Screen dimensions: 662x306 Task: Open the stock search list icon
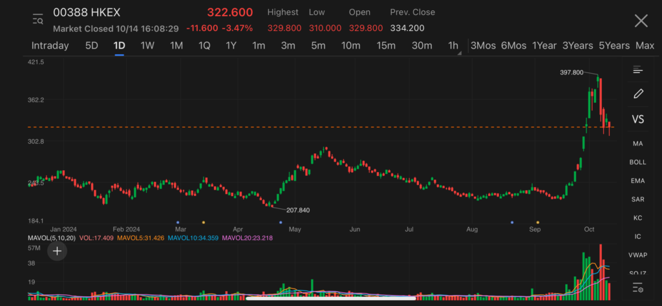pyautogui.click(x=37, y=20)
